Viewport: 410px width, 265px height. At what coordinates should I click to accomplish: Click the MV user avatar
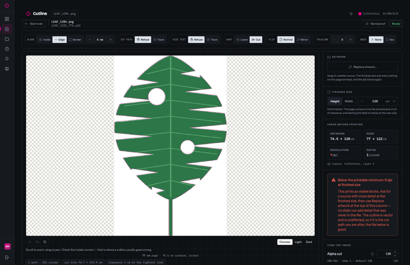(x=7, y=246)
